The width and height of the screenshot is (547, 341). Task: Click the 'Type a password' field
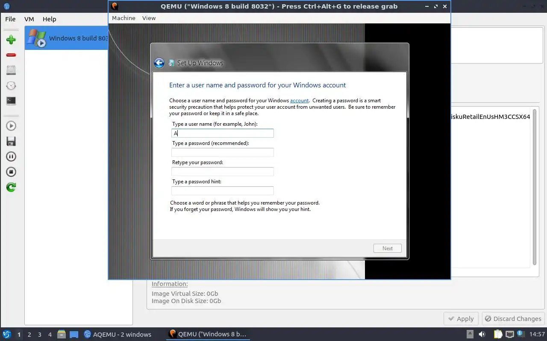click(x=222, y=153)
